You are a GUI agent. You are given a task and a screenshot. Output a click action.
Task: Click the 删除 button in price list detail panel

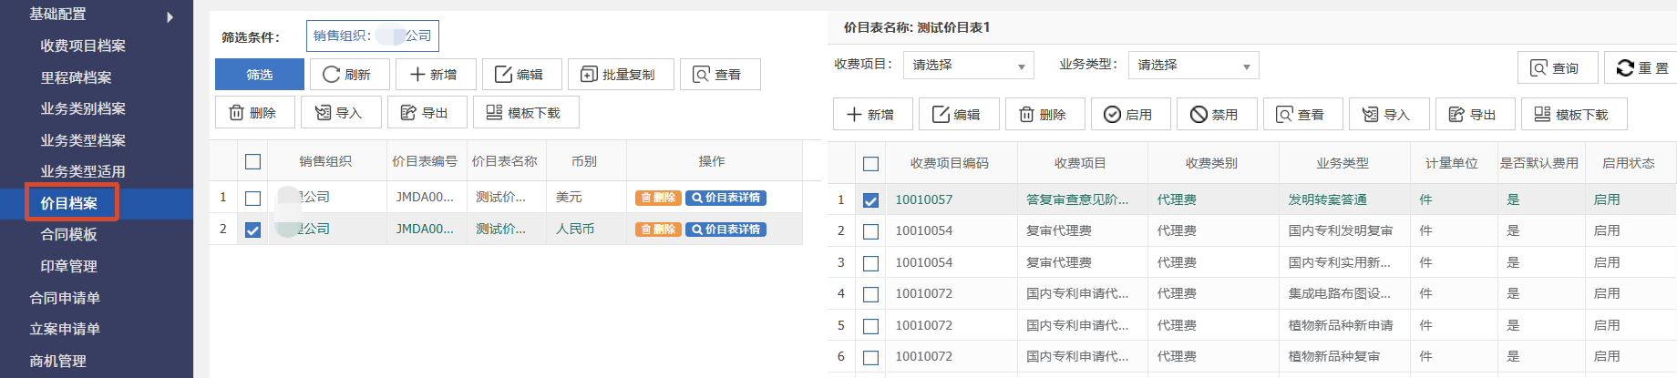pos(1044,115)
